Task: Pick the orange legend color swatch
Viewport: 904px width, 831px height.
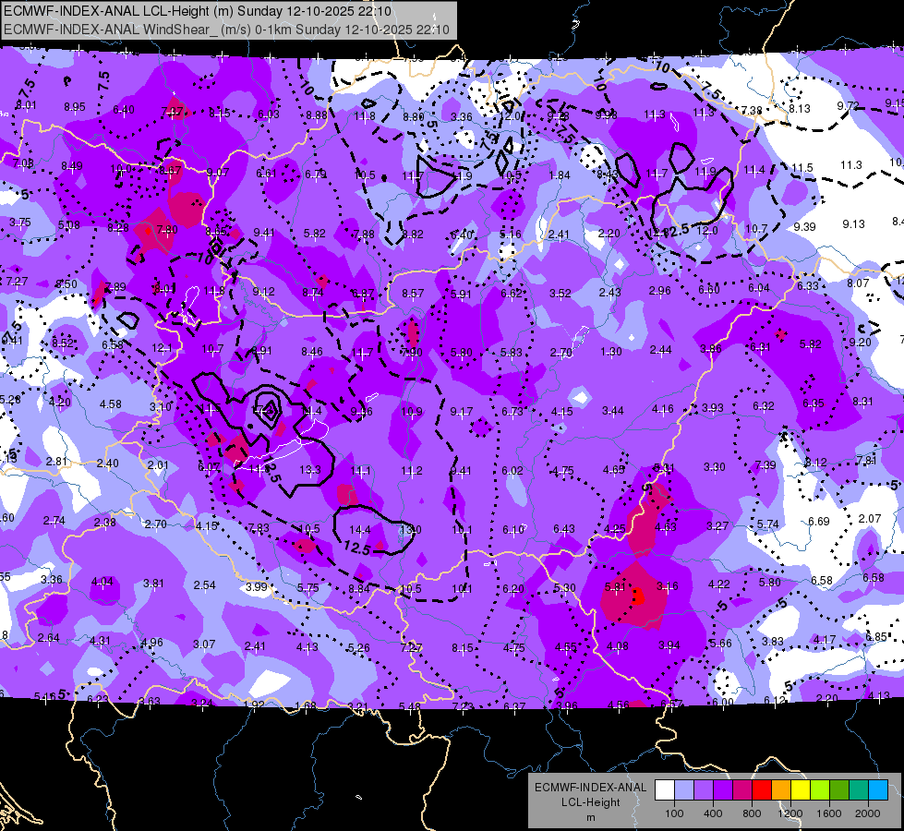Action: [x=781, y=789]
